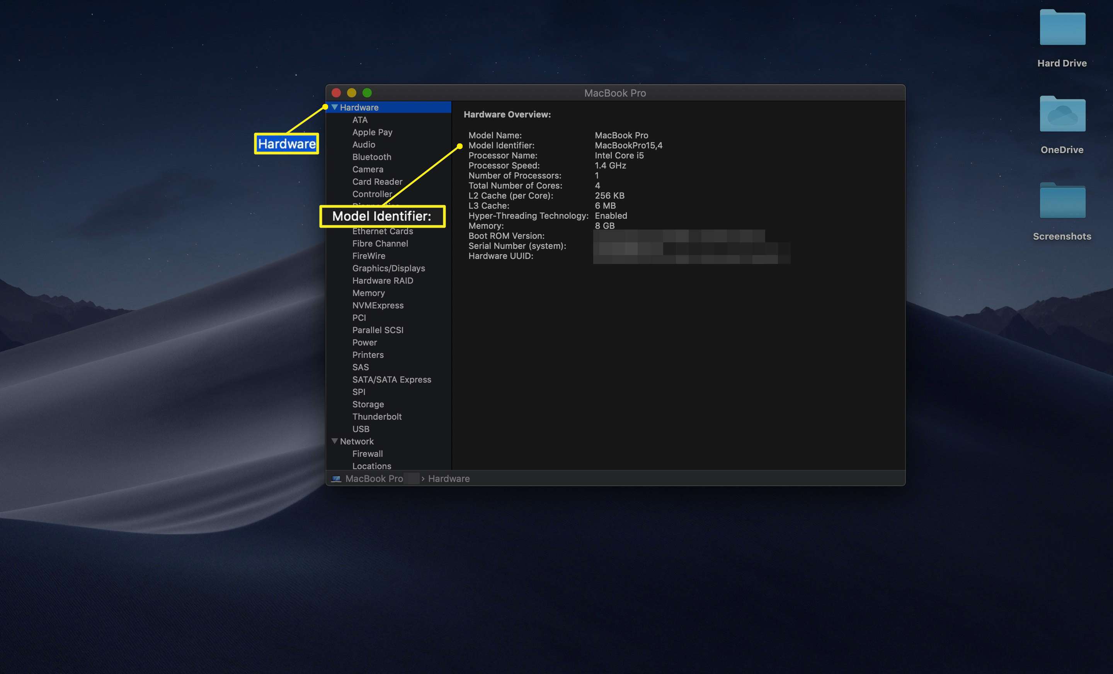Click the MacBook Pro window title

coord(615,93)
